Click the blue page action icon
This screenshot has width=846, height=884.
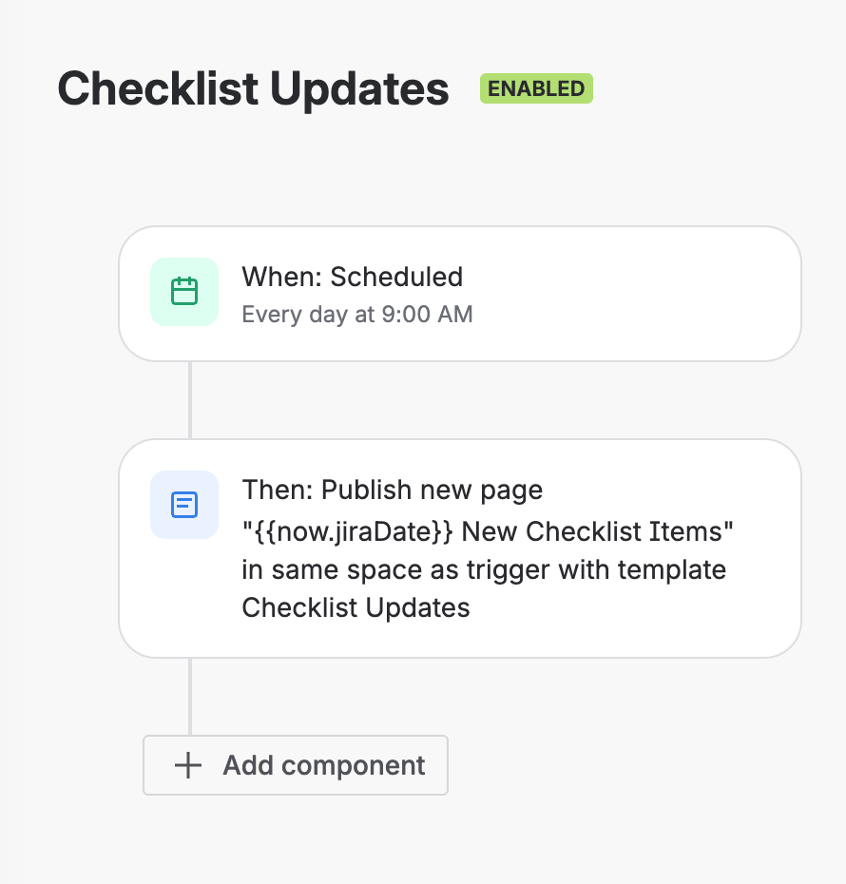(183, 505)
